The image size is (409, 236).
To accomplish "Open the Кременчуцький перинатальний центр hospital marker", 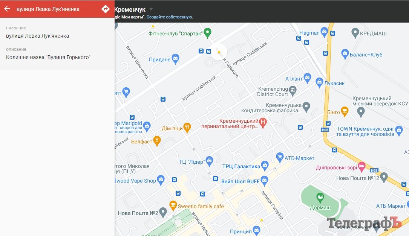I will click(263, 122).
